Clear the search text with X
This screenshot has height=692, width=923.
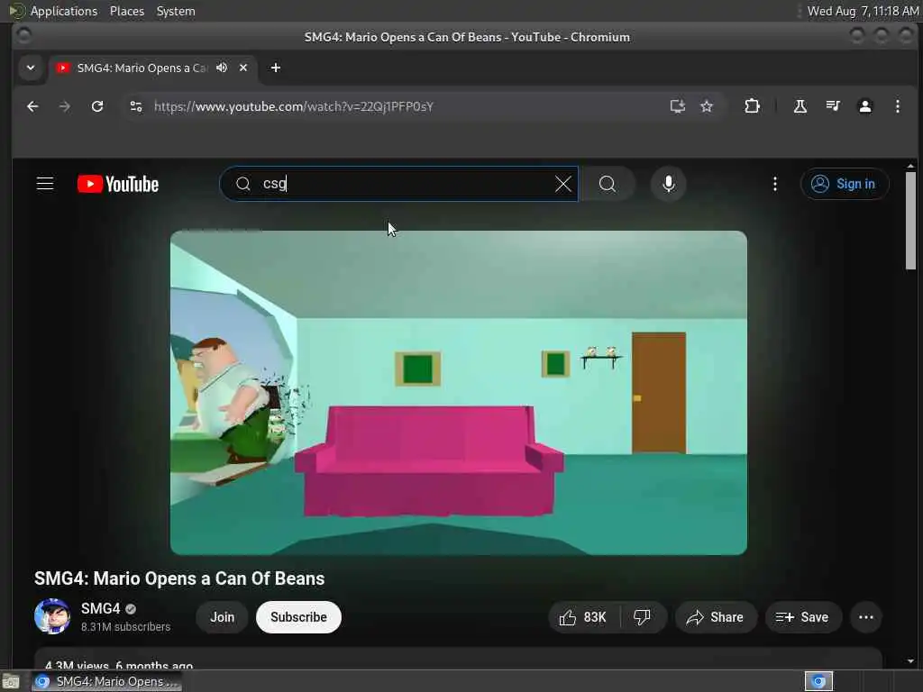562,184
